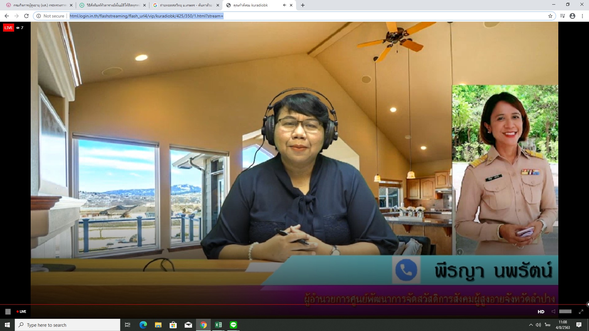The image size is (589, 331).
Task: Go back to the previous page
Action: coord(7,16)
